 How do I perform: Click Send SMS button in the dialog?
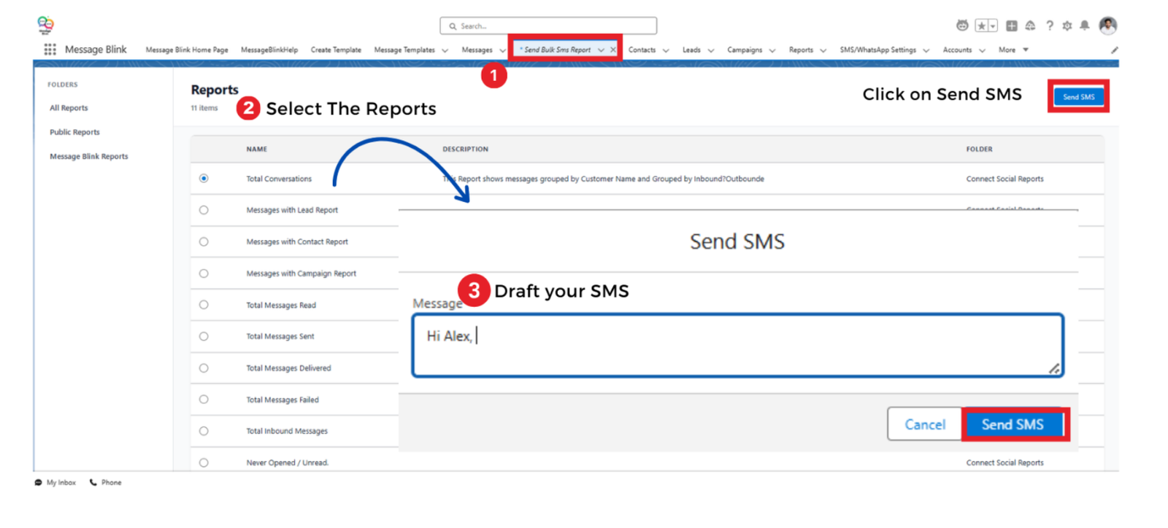pos(1013,424)
